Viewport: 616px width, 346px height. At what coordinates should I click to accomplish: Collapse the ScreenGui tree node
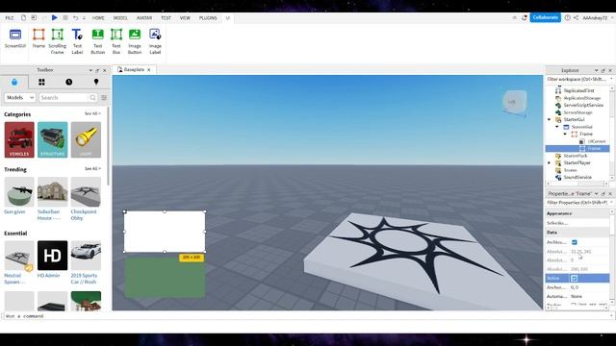coord(557,127)
